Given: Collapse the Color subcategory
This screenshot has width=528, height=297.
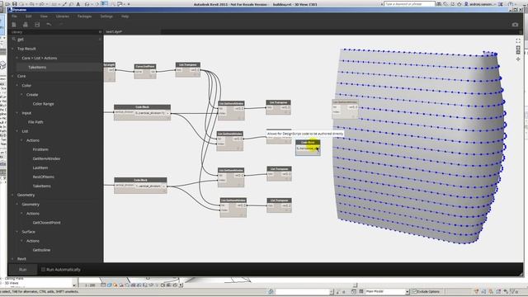Looking at the screenshot, I should click(x=17, y=86).
